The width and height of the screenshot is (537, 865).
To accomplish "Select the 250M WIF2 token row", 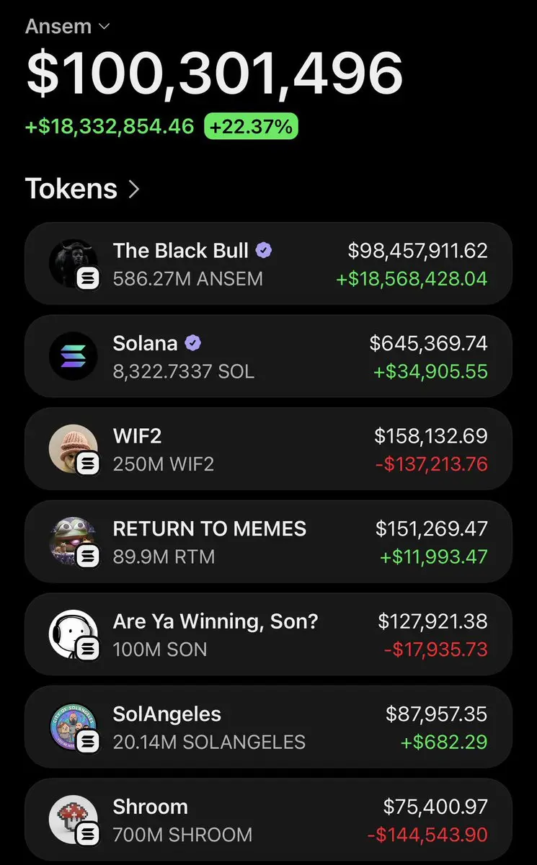I will point(268,449).
